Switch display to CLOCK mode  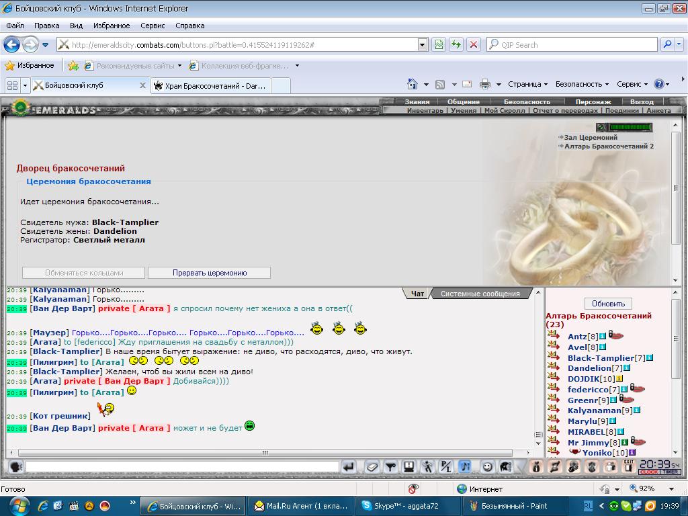point(649,472)
